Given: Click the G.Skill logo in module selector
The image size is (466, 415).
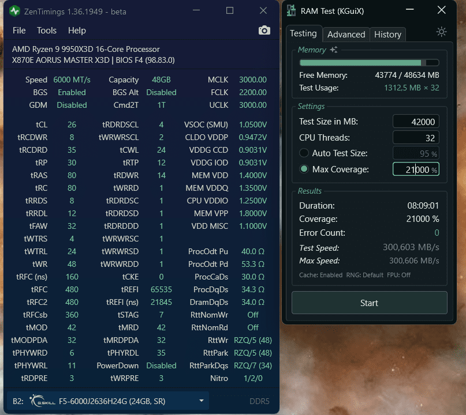Looking at the screenshot, I should click(43, 401).
